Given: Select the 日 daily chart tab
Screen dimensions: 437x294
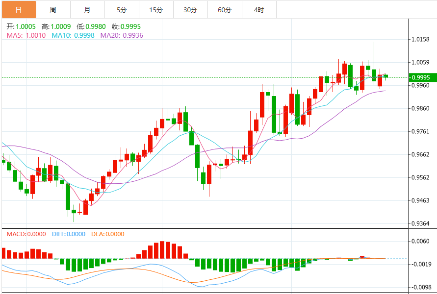Looking at the screenshot, I should click(x=19, y=10).
